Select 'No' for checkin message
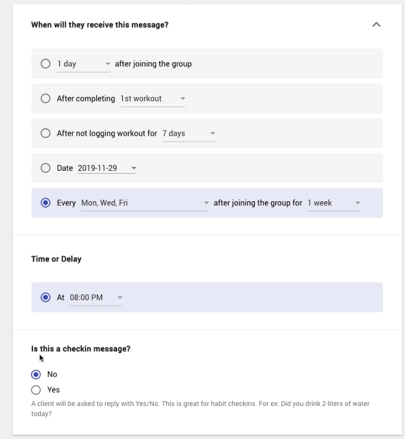The image size is (405, 439). coord(36,374)
